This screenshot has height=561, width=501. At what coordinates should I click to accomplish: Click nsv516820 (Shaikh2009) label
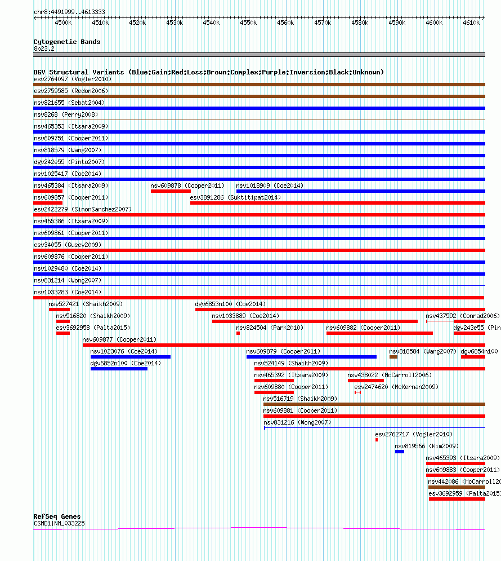click(x=93, y=316)
